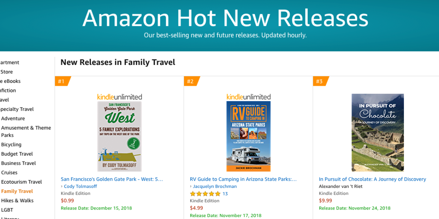Image resolution: width=439 pixels, height=219 pixels.
Task: Select Hikes & Walks category
Action: [x=17, y=200]
